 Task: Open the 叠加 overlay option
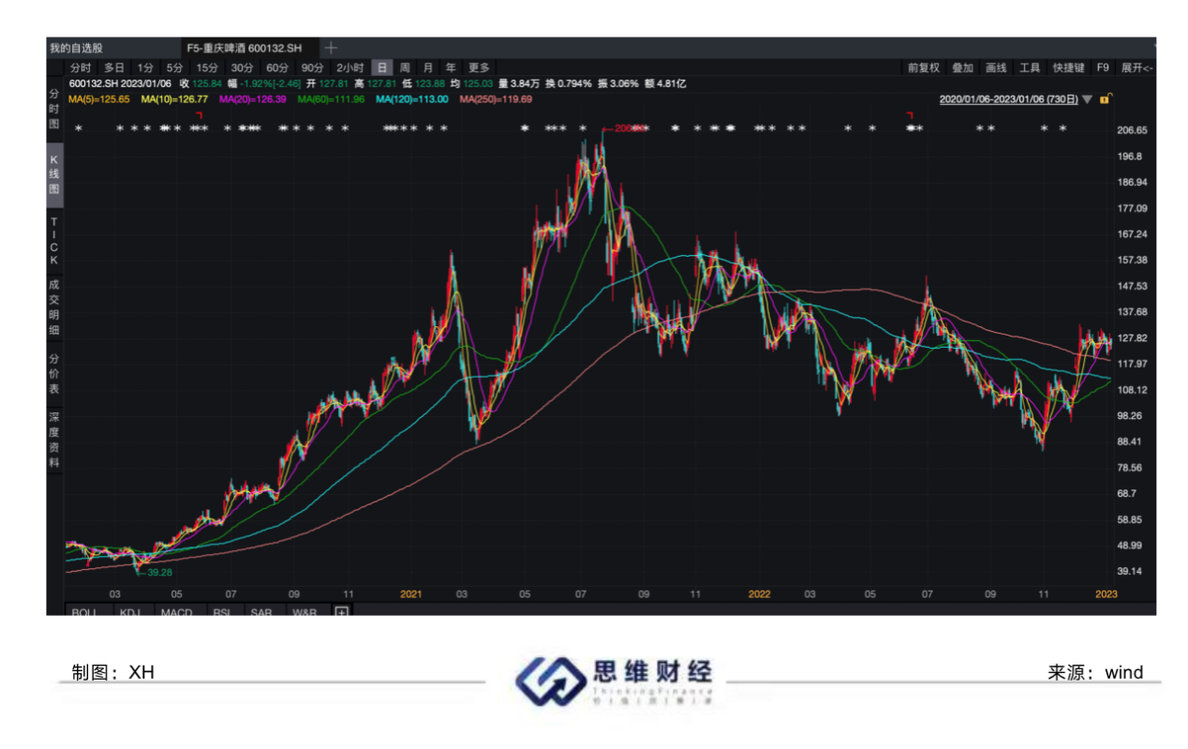tap(962, 67)
